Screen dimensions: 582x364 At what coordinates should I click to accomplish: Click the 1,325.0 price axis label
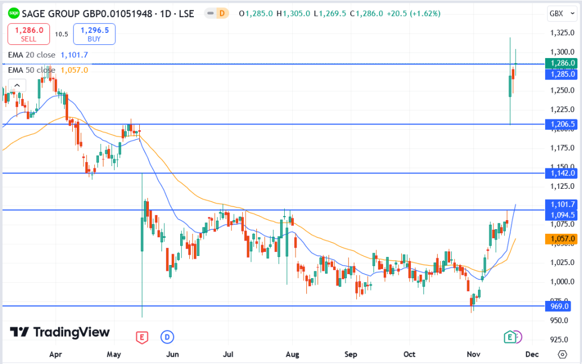pos(562,32)
